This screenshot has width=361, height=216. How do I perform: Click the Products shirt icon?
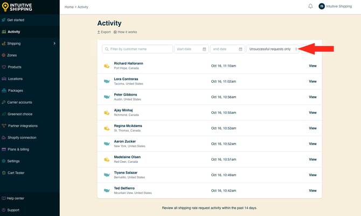pos(4,67)
